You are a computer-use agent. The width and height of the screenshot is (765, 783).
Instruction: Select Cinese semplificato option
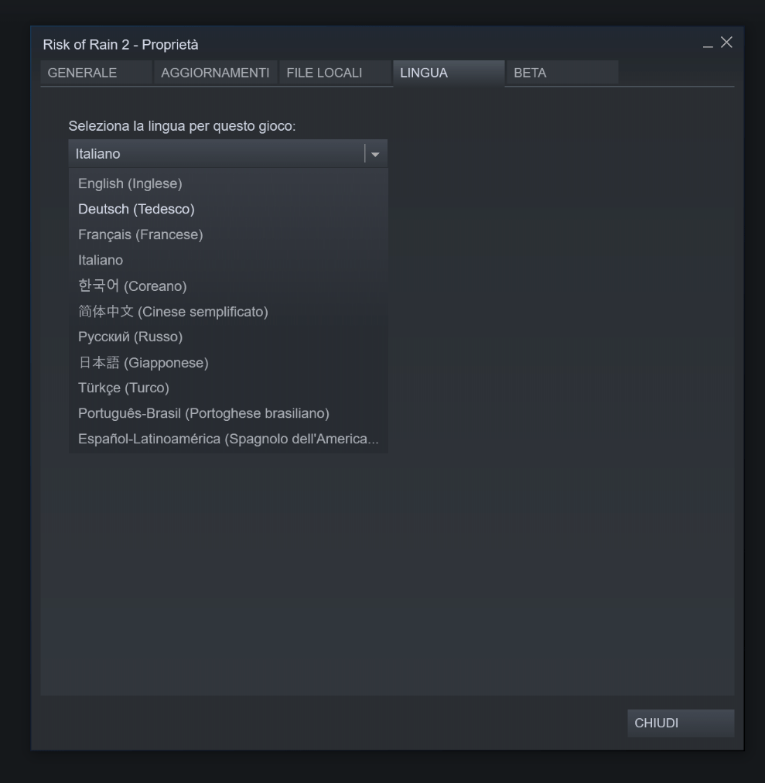[x=228, y=311]
